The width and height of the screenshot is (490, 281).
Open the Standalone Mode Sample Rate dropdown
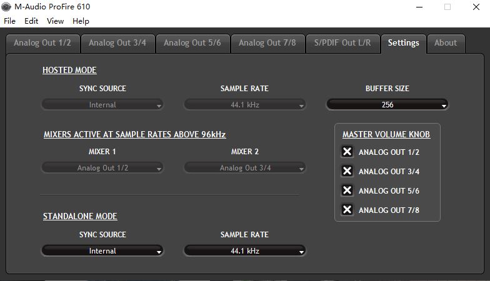tap(245, 251)
